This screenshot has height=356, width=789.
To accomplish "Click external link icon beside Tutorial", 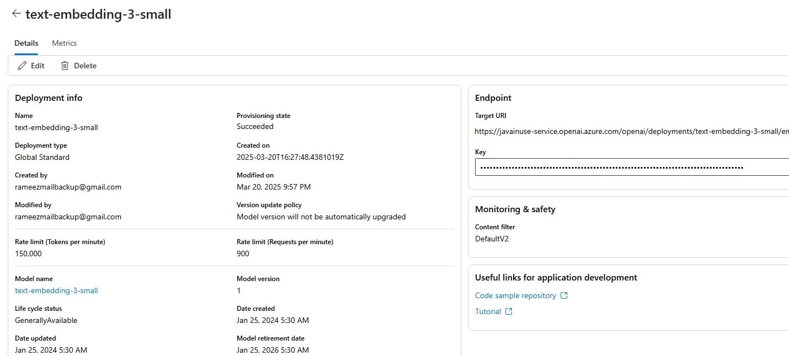I will pyautogui.click(x=509, y=311).
